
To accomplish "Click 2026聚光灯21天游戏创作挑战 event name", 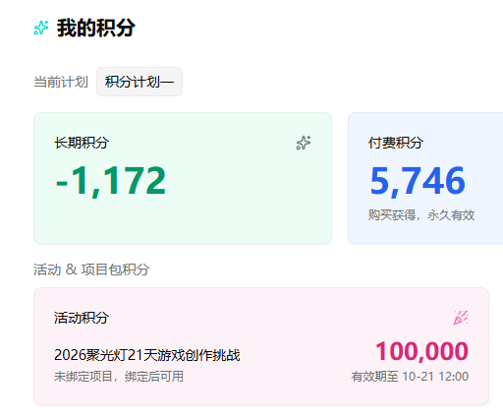I will 147,355.
